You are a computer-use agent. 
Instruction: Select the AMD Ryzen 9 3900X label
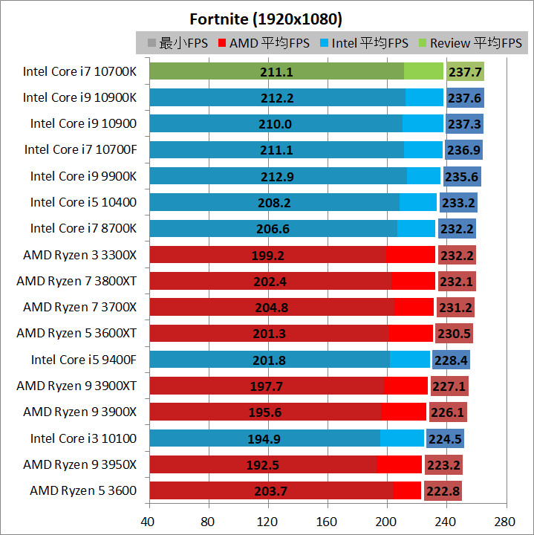coord(79,412)
